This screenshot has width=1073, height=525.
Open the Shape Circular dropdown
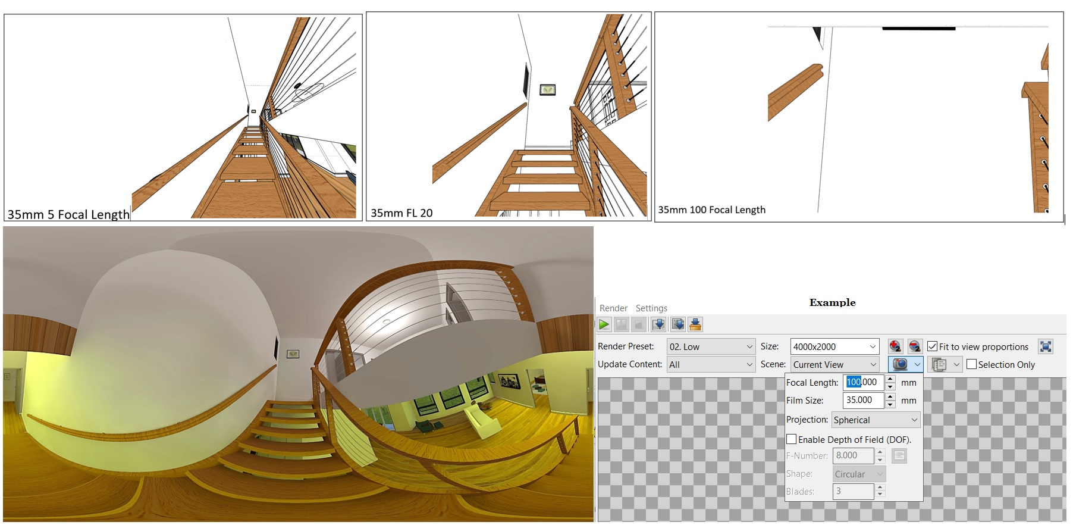coord(859,474)
